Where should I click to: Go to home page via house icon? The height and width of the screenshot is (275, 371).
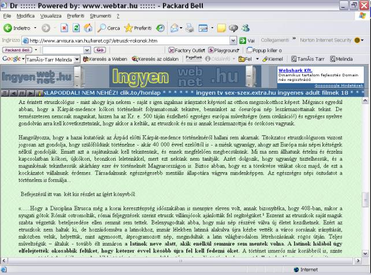click(x=88, y=28)
